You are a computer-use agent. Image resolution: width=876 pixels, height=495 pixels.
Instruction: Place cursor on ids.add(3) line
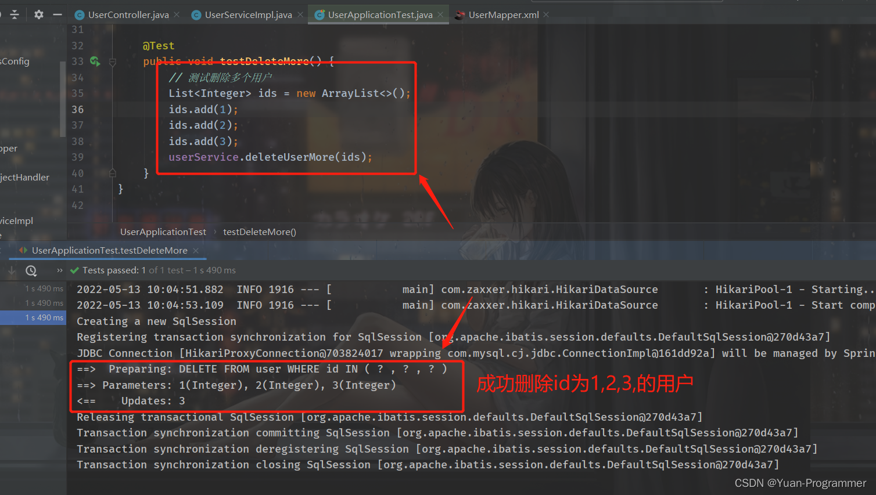point(203,142)
